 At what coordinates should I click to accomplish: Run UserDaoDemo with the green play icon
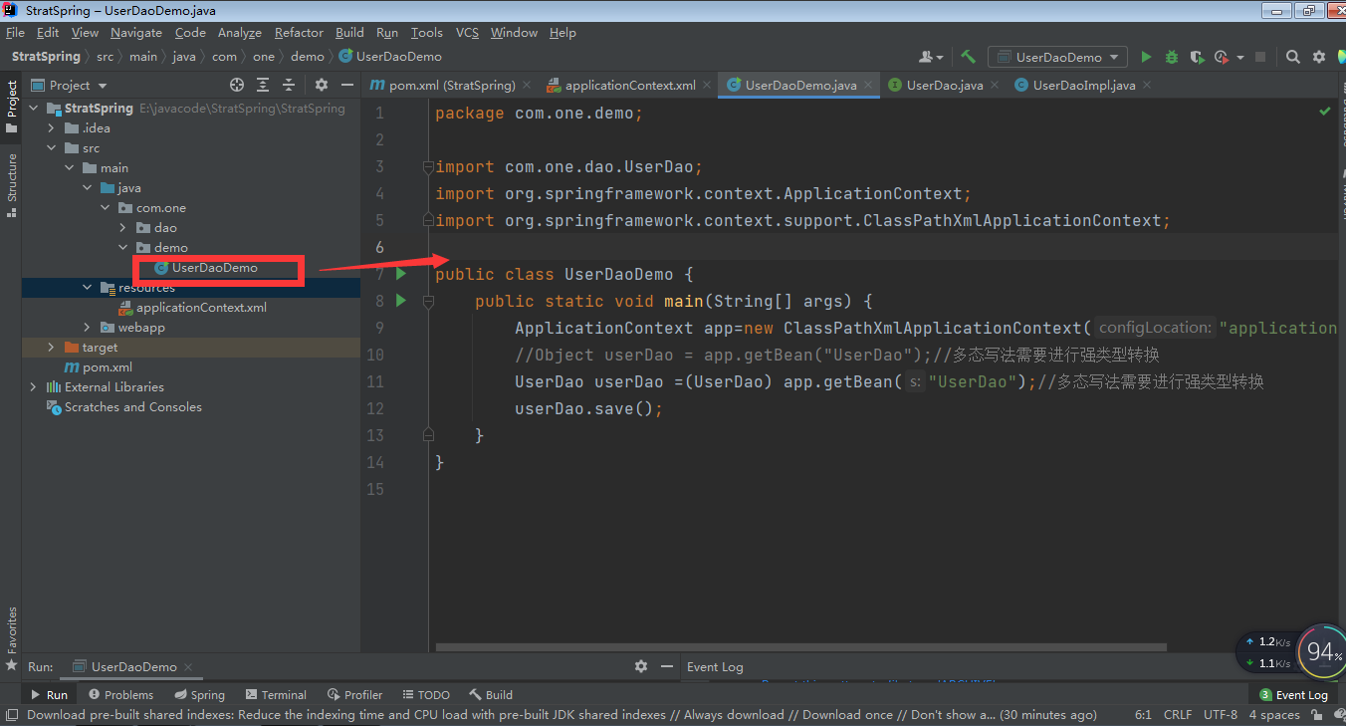pos(1146,57)
